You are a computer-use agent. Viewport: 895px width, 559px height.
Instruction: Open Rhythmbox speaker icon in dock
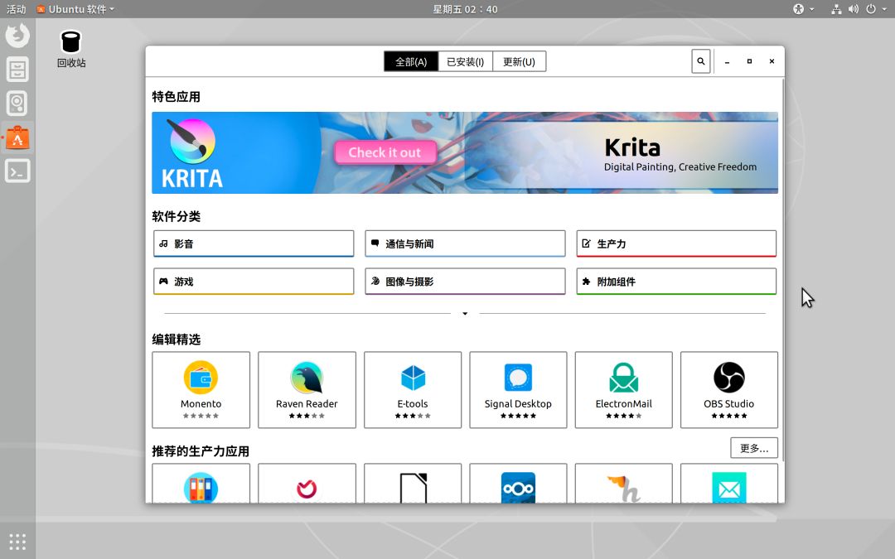tap(17, 104)
